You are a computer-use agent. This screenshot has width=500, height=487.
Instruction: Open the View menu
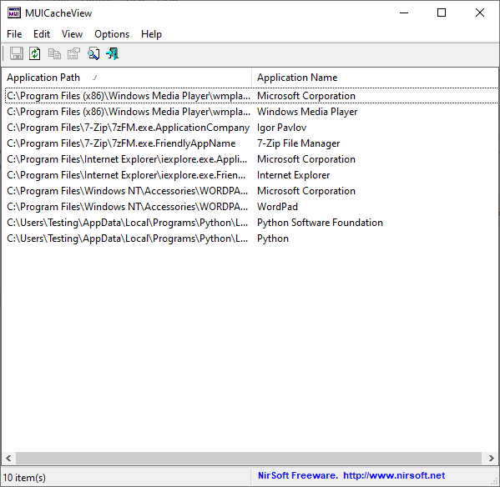72,34
